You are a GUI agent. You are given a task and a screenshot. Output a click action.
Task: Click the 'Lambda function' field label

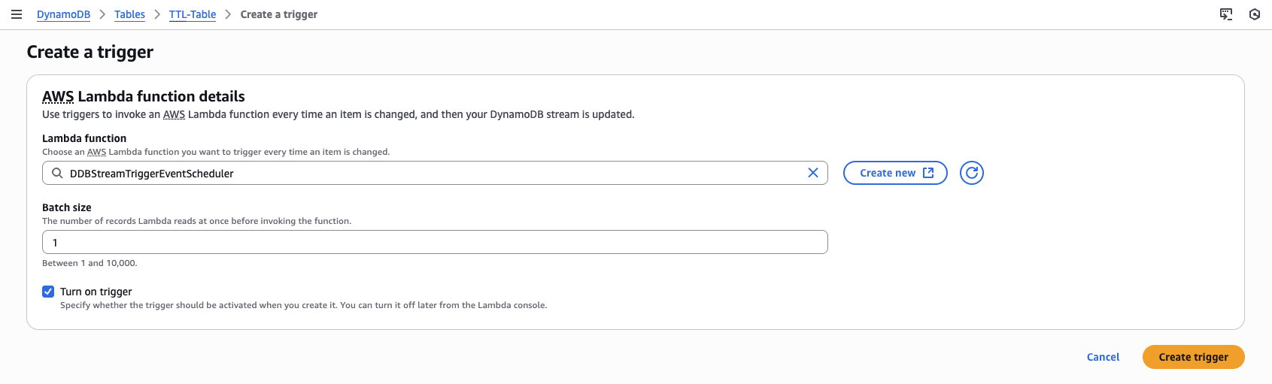[x=84, y=138]
